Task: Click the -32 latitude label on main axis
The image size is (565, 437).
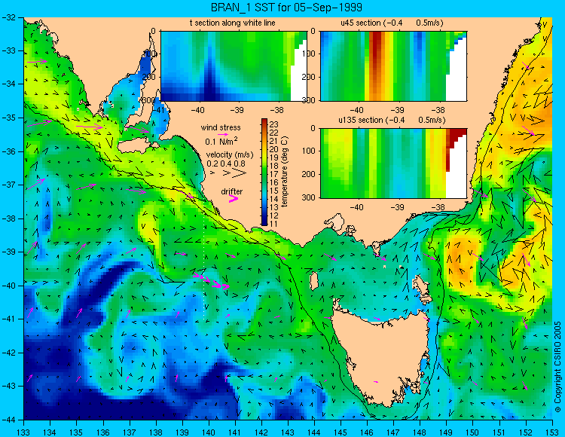Action: (8, 17)
